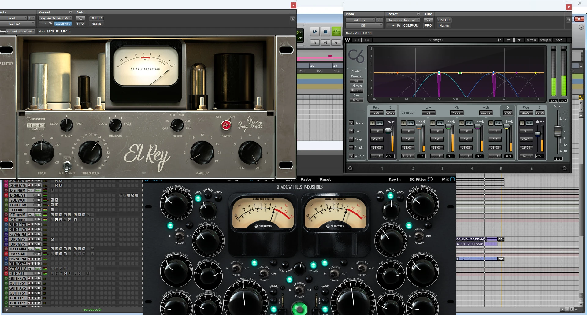587x315 pixels.
Task: Open the A: Amigo1 preset menu arrow
Action: point(500,40)
